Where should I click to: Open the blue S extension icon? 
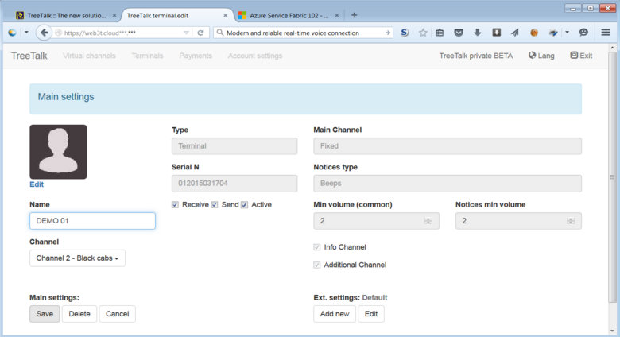(x=404, y=33)
